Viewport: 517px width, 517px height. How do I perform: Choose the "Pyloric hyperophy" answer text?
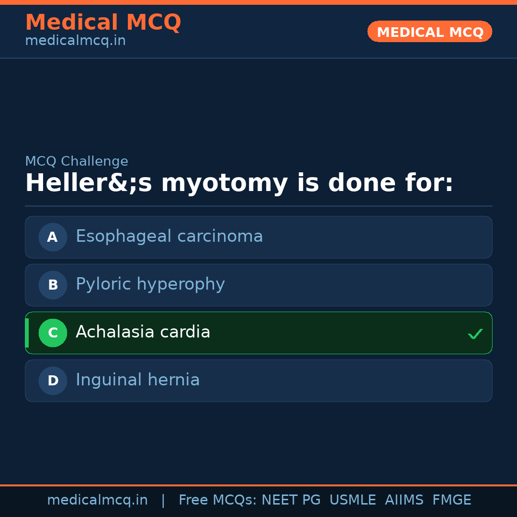click(150, 284)
